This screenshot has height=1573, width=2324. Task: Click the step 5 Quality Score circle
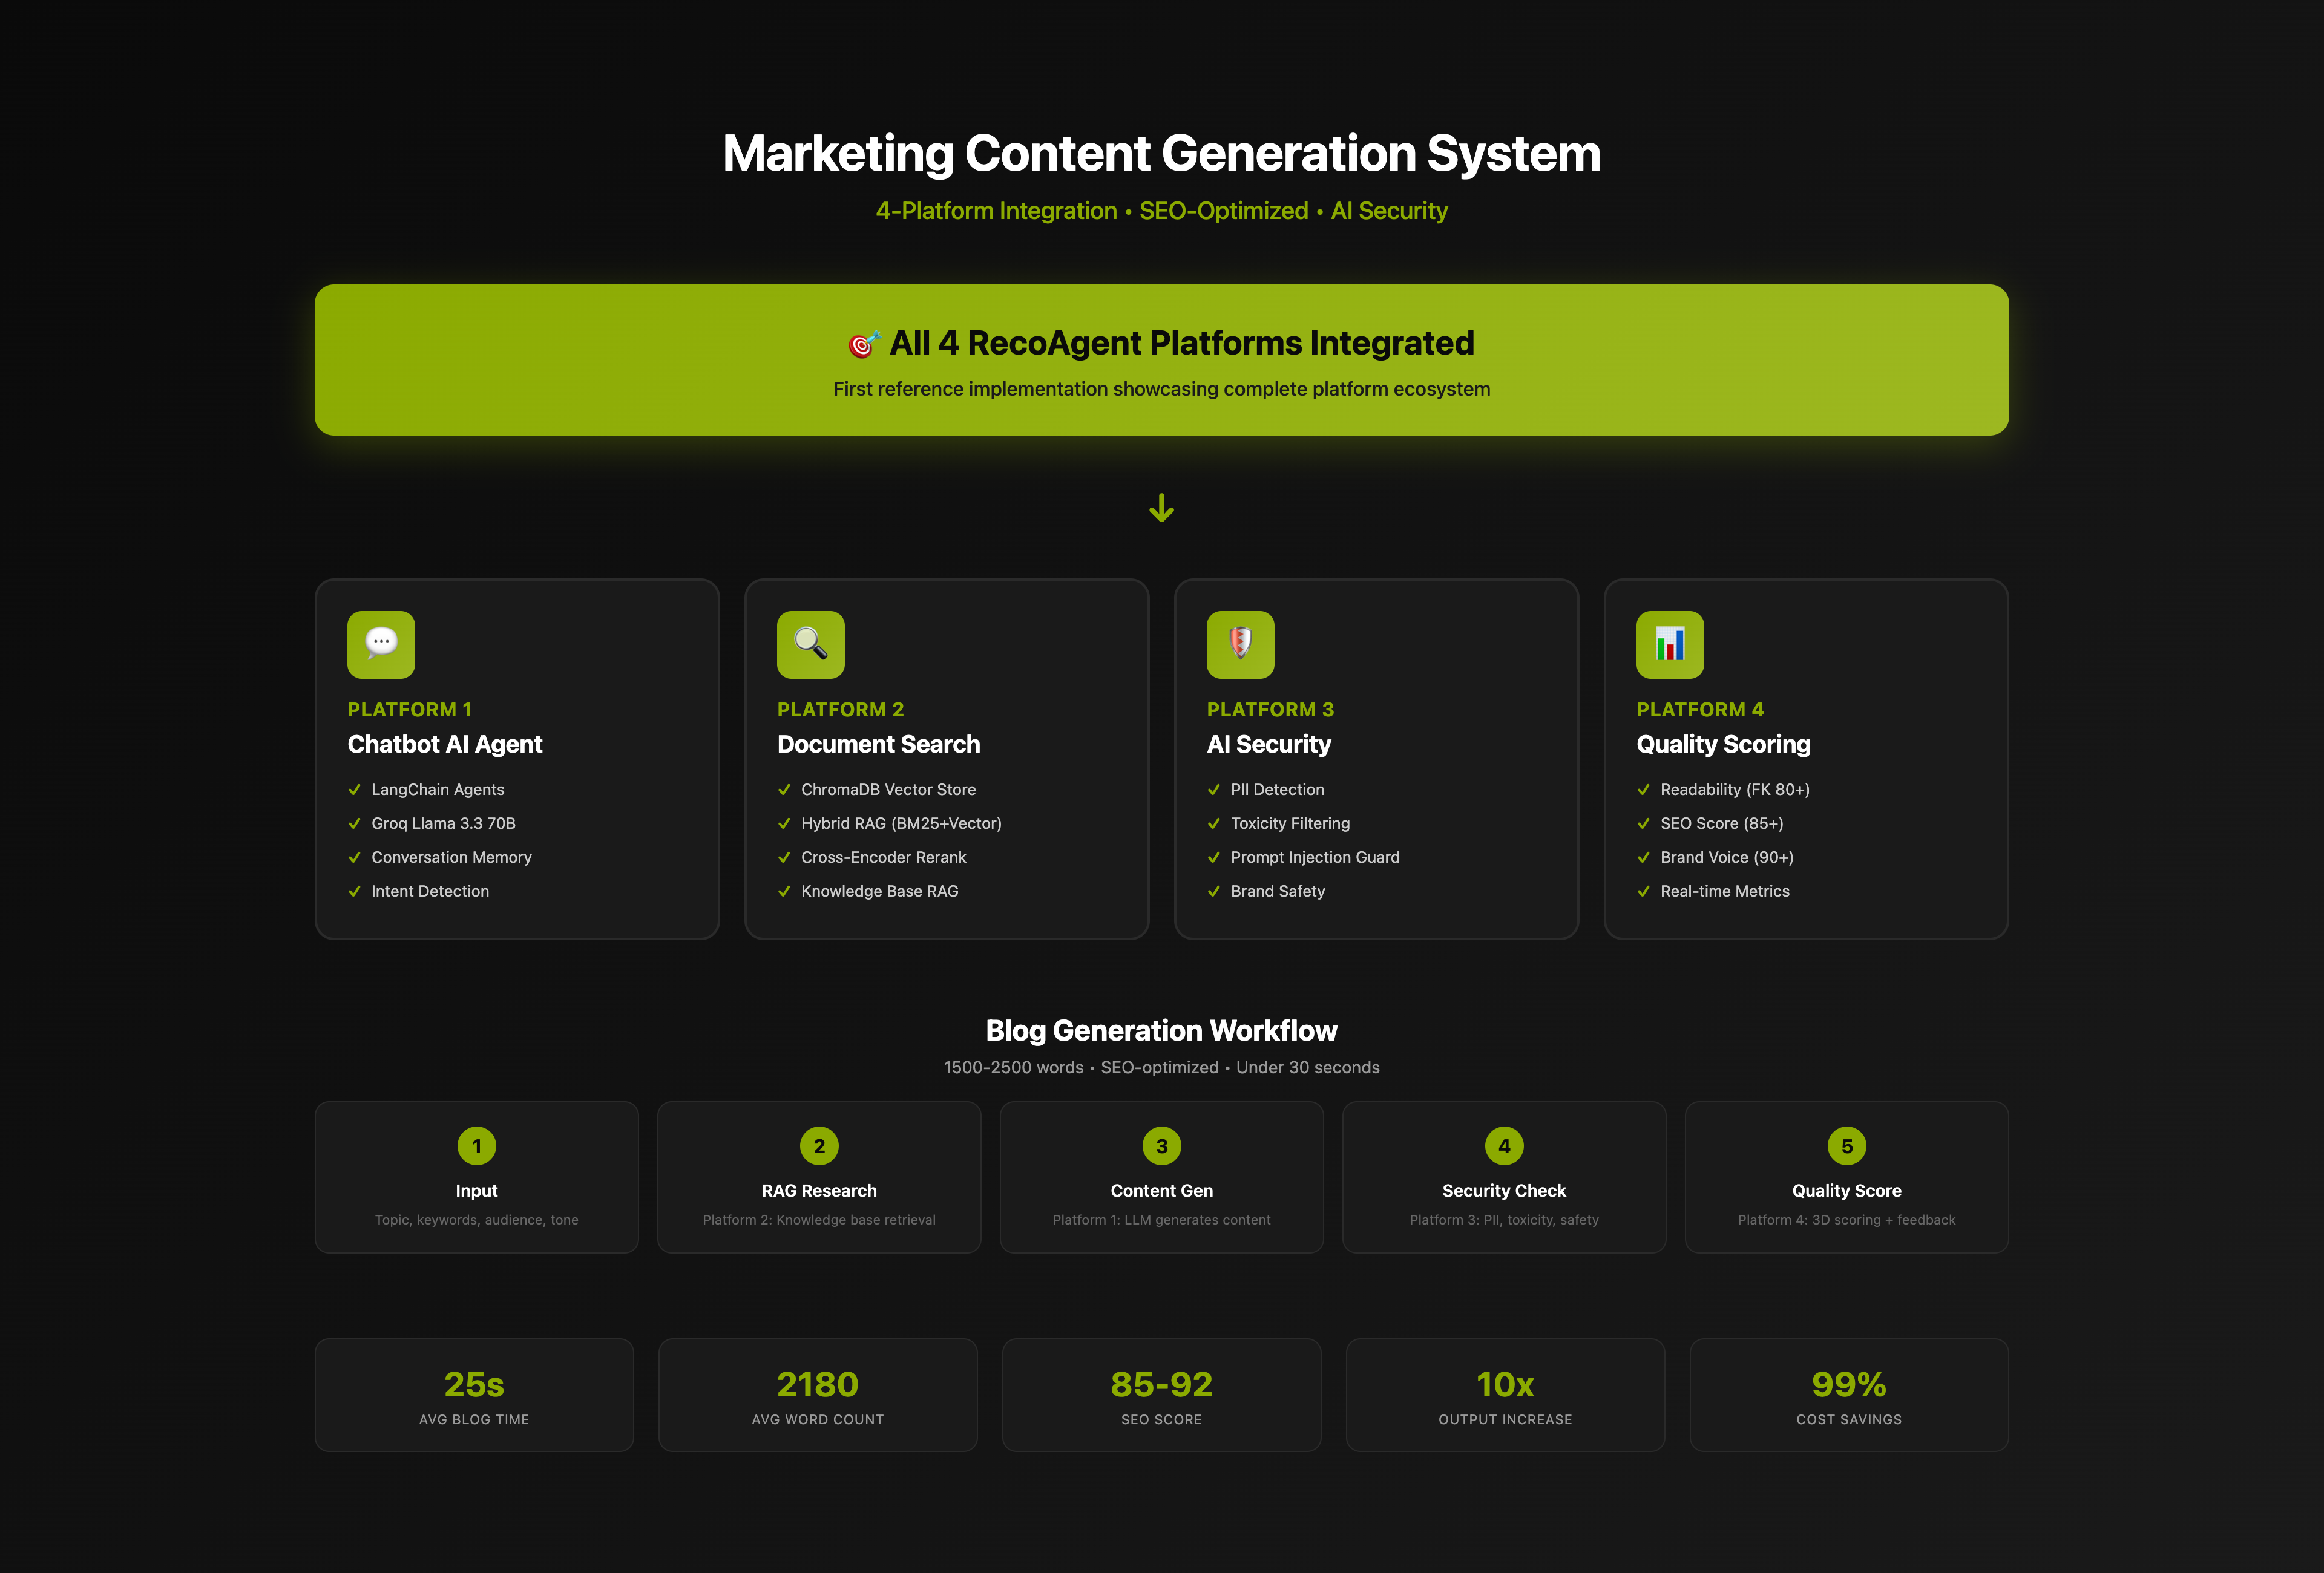(x=1846, y=1146)
